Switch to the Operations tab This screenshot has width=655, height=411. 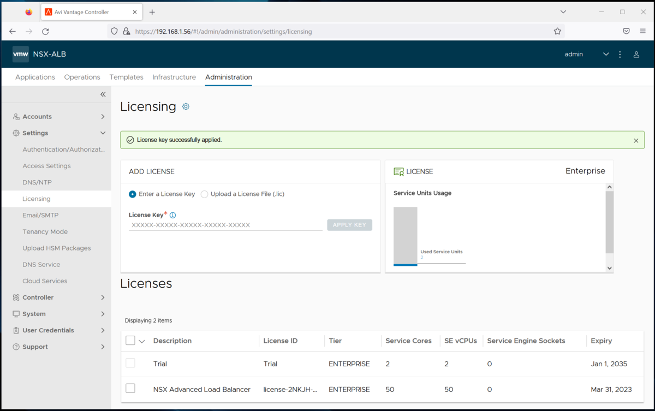point(82,77)
